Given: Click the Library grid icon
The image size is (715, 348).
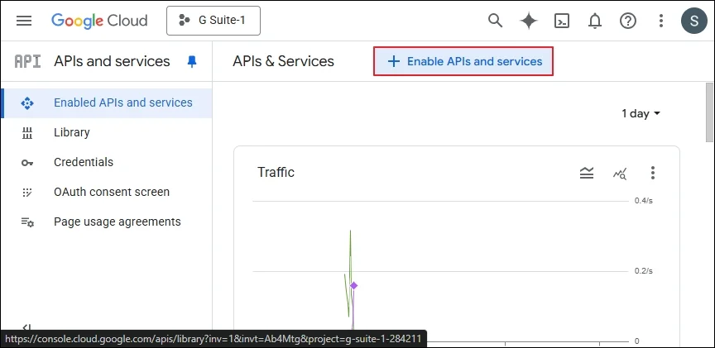Looking at the screenshot, I should (x=27, y=133).
